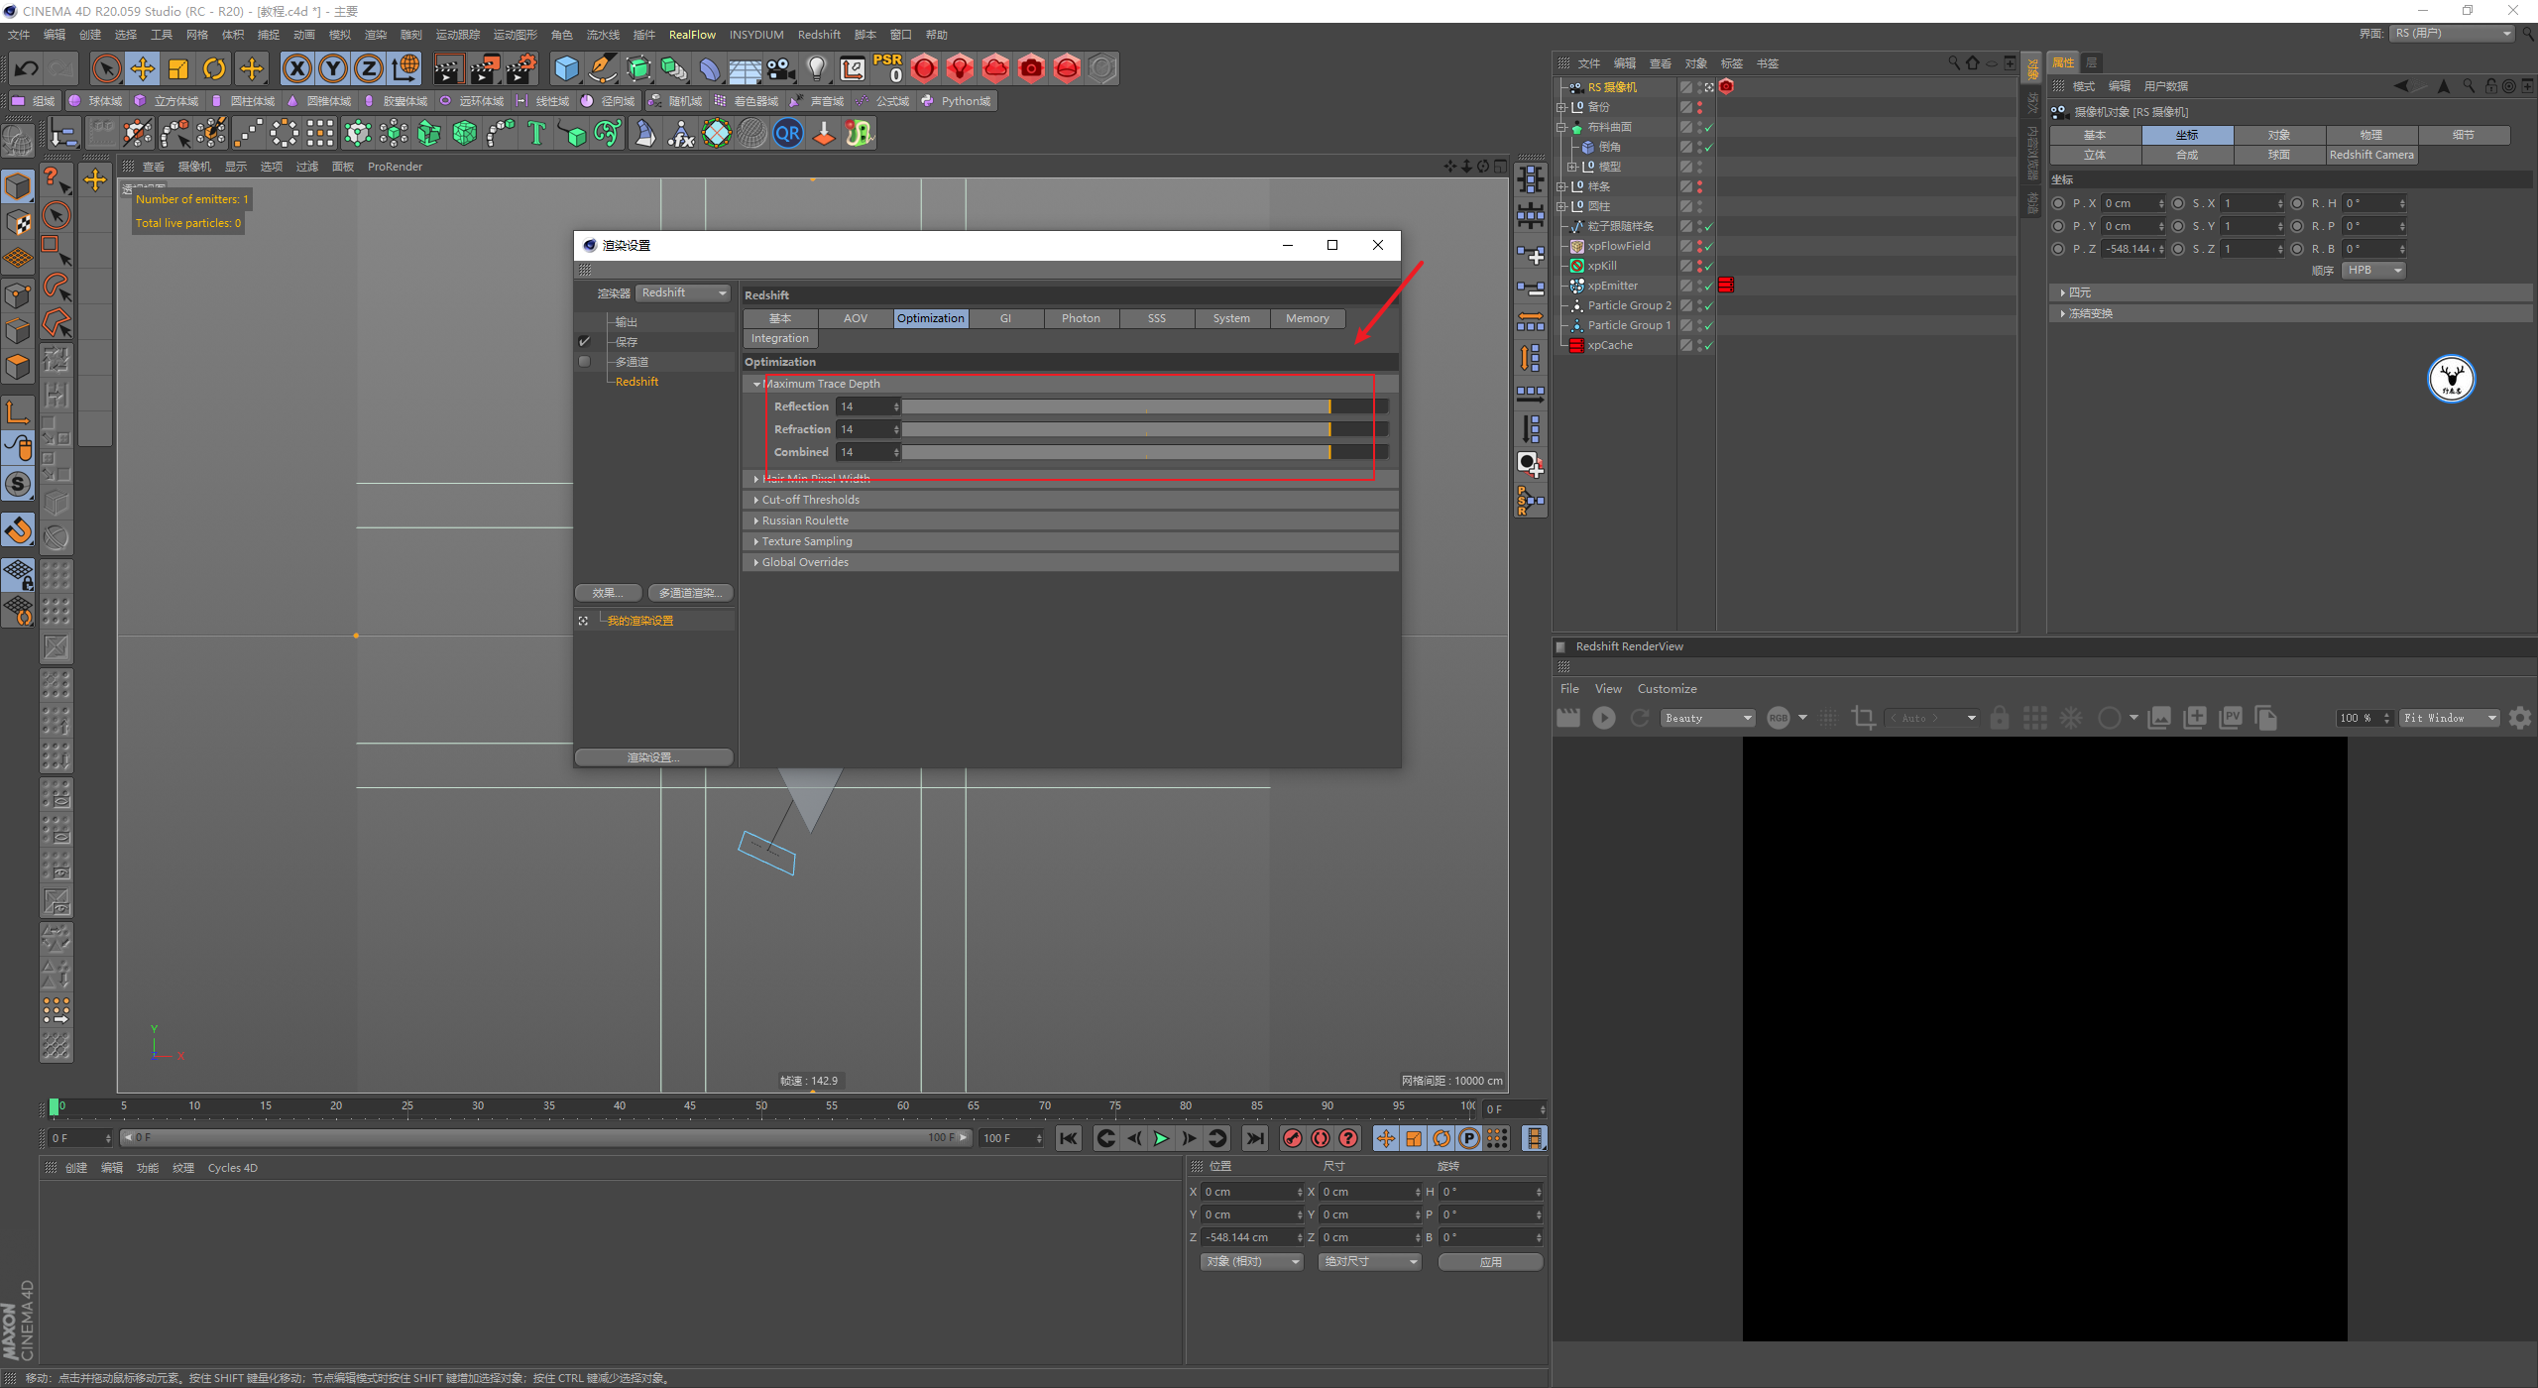Enable the Multi-pass checkbox in render settings
The width and height of the screenshot is (2538, 1388).
click(585, 362)
